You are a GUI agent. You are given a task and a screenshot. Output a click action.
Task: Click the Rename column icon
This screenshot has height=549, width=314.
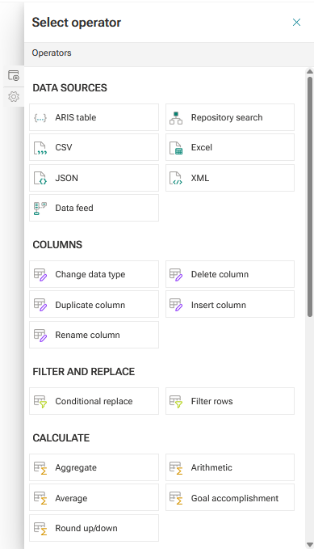tap(40, 335)
